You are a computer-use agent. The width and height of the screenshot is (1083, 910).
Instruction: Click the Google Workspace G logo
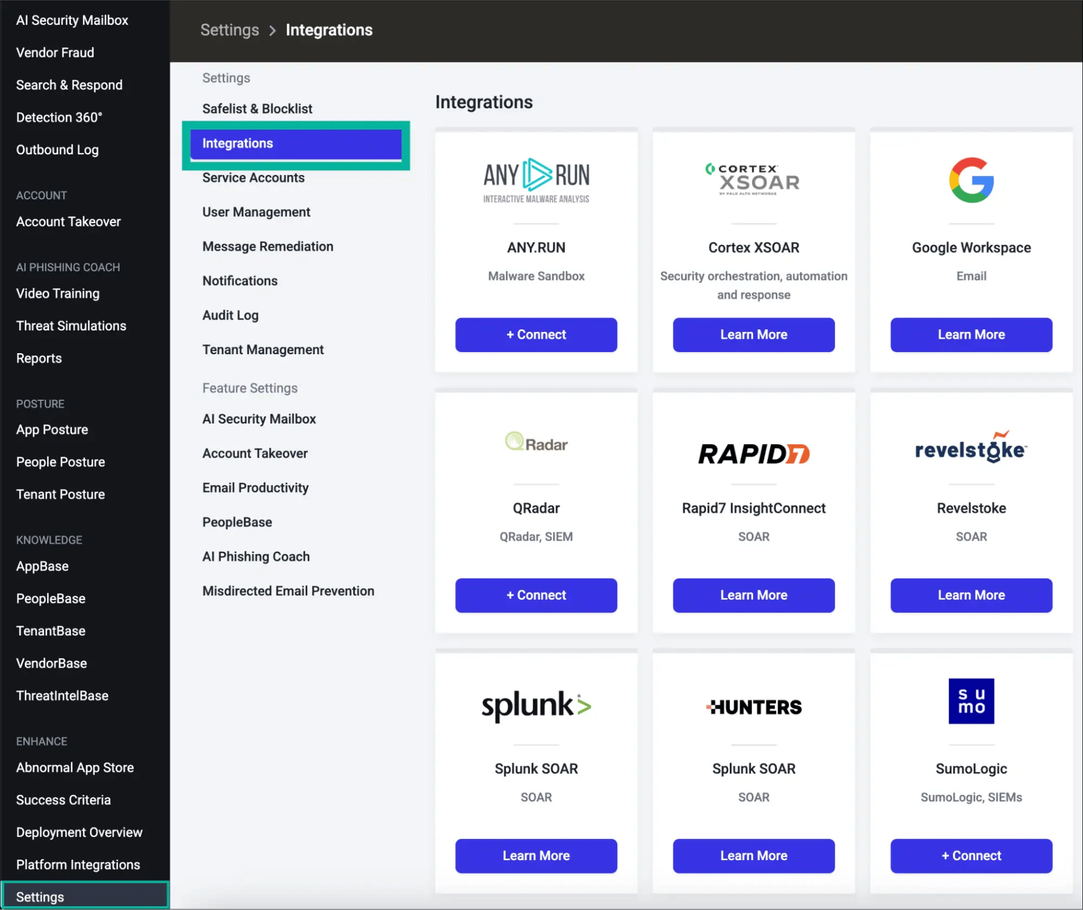(x=971, y=180)
